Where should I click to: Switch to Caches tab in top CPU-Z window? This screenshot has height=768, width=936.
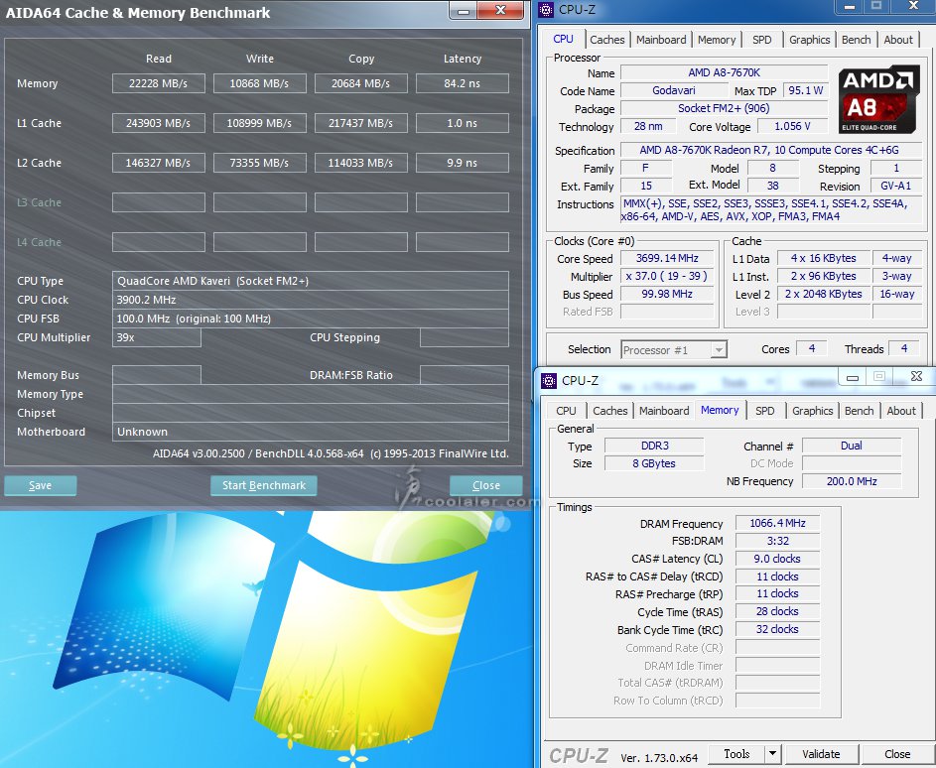[607, 40]
